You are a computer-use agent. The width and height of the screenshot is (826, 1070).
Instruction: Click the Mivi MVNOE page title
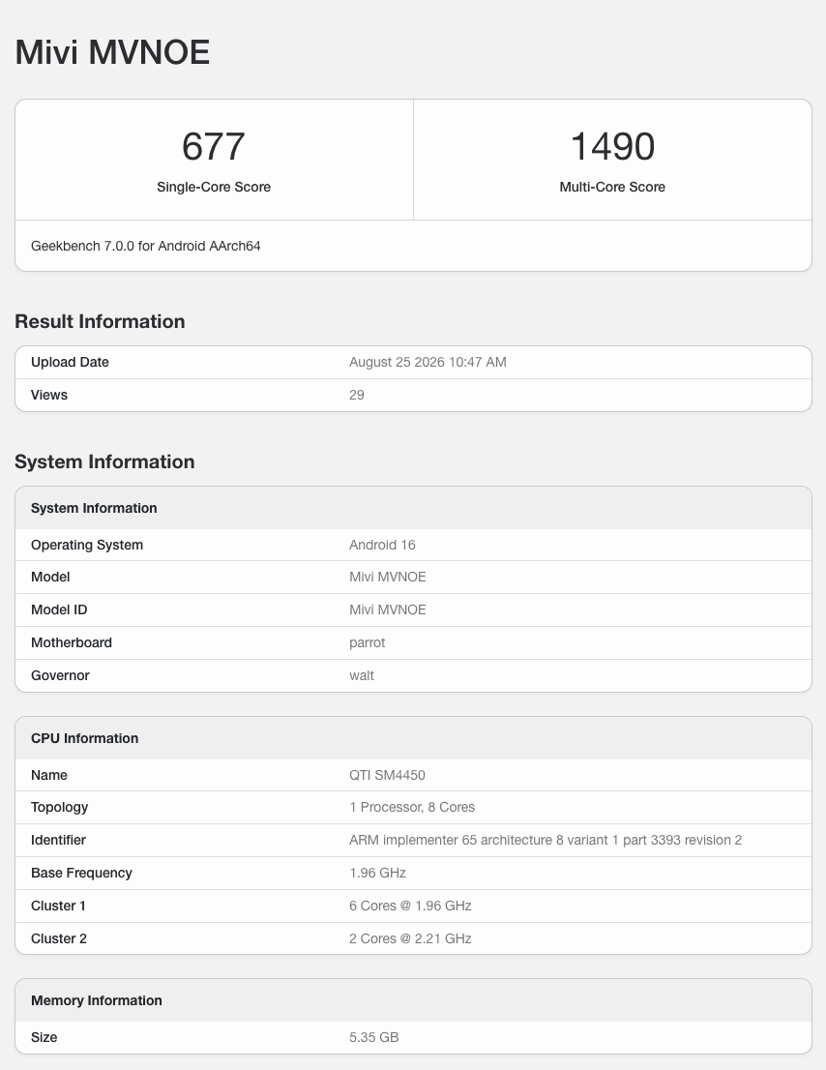112,52
